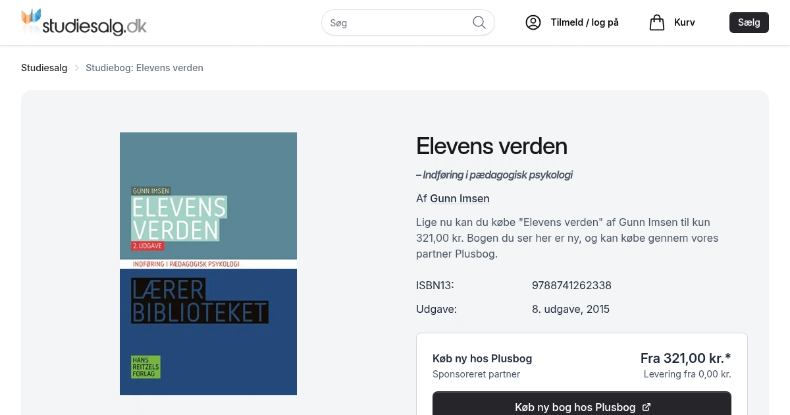Click the shopping bag cart icon
This screenshot has height=415, width=790.
tap(657, 22)
